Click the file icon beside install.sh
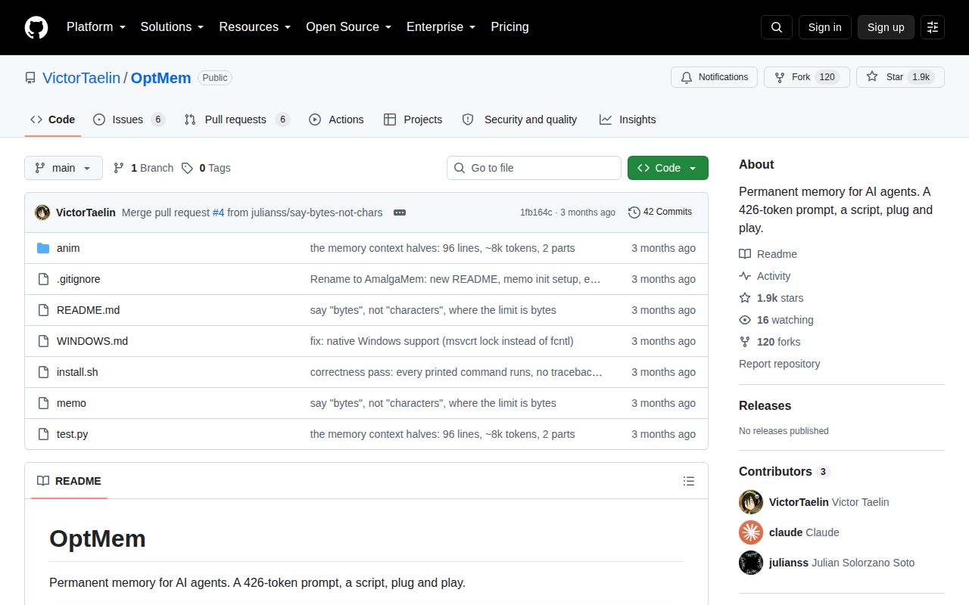Viewport: 969px width, 605px height. [43, 372]
